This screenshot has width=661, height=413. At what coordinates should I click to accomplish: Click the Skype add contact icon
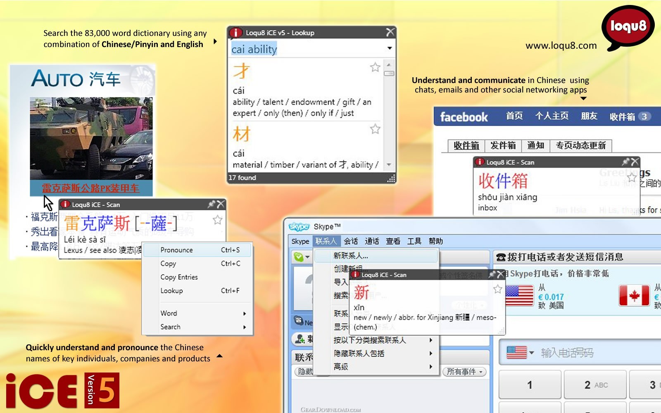point(300,339)
